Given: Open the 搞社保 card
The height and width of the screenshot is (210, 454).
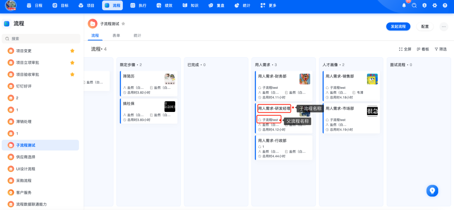Looking at the screenshot, I should (148, 111).
